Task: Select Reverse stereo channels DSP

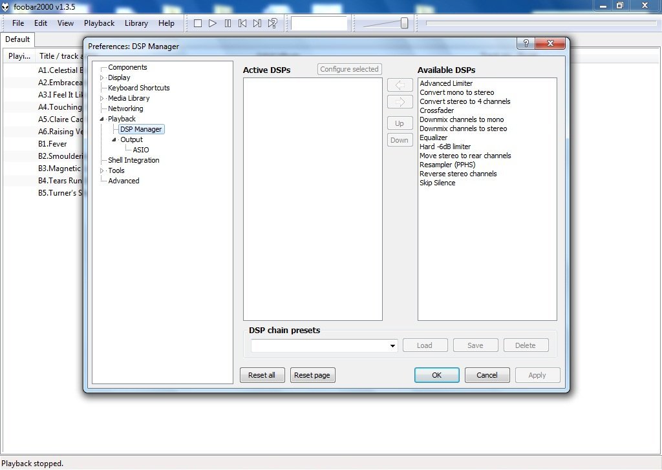Action: coord(458,174)
